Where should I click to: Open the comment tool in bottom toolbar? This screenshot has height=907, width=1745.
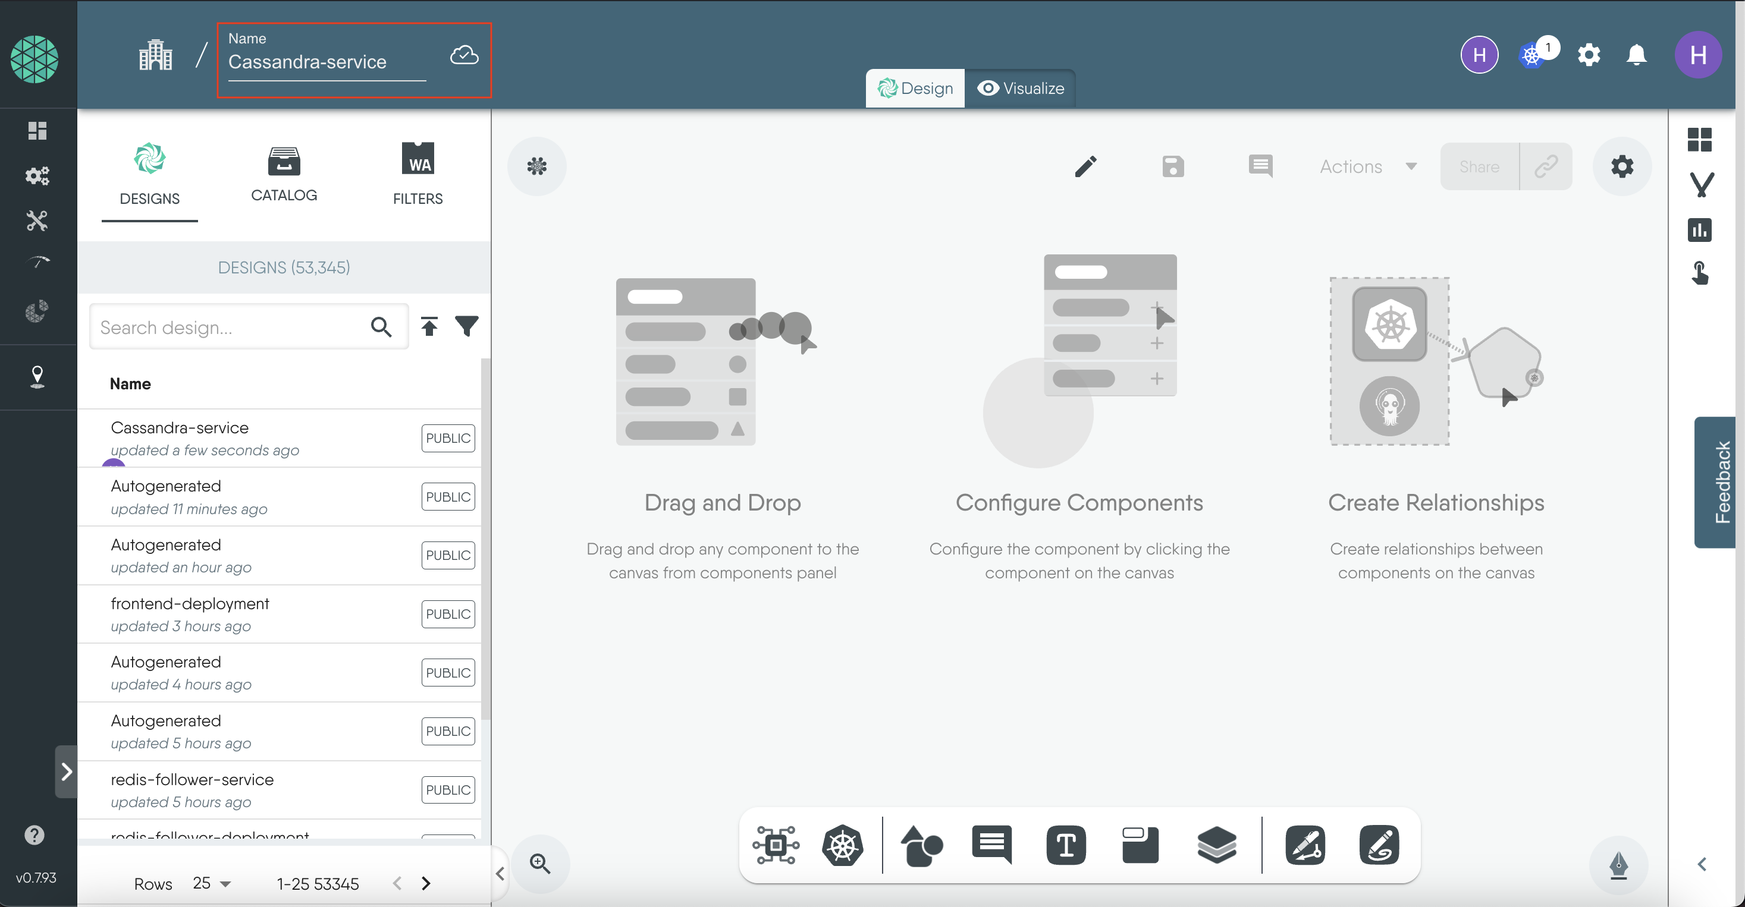tap(991, 845)
